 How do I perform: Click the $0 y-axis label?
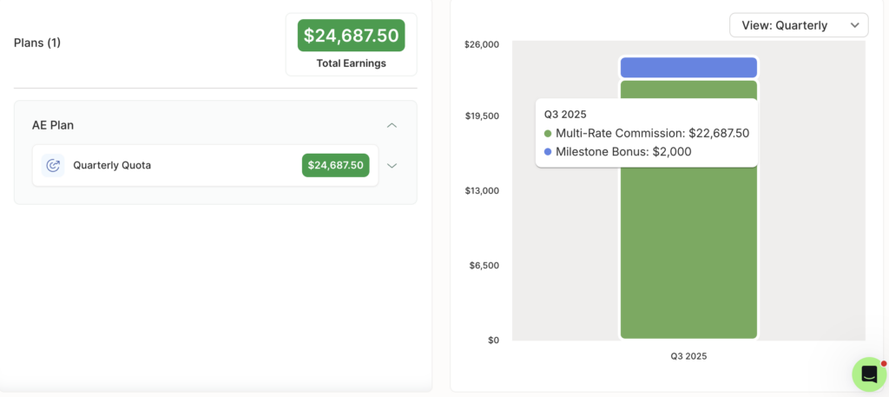tap(493, 341)
